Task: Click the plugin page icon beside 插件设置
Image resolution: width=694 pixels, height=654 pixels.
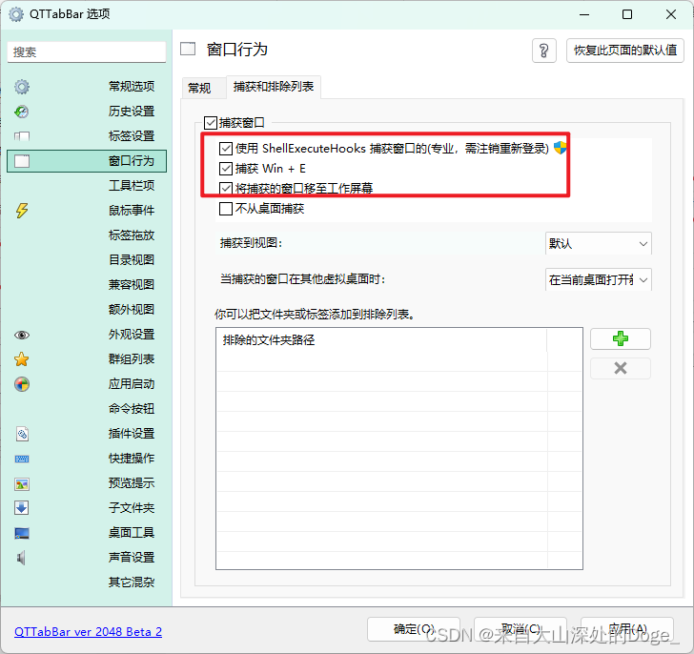Action: [x=22, y=434]
